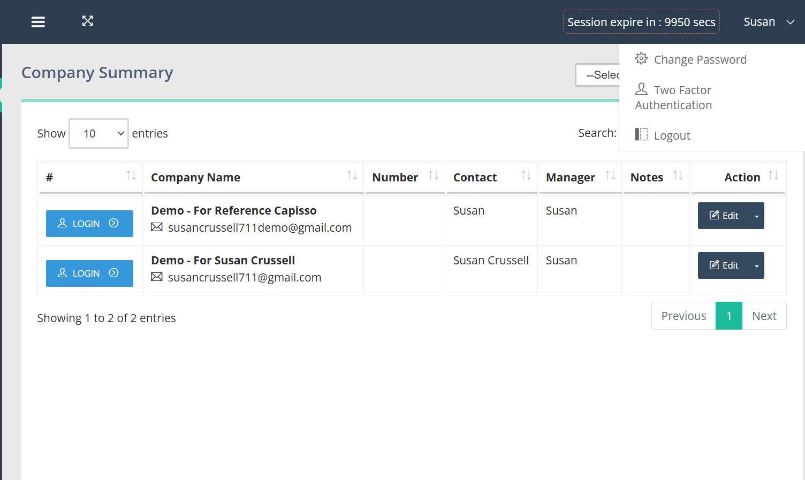Edit the Demo - For Susan Crussell company
Screen dimensions: 805x480
(x=724, y=265)
